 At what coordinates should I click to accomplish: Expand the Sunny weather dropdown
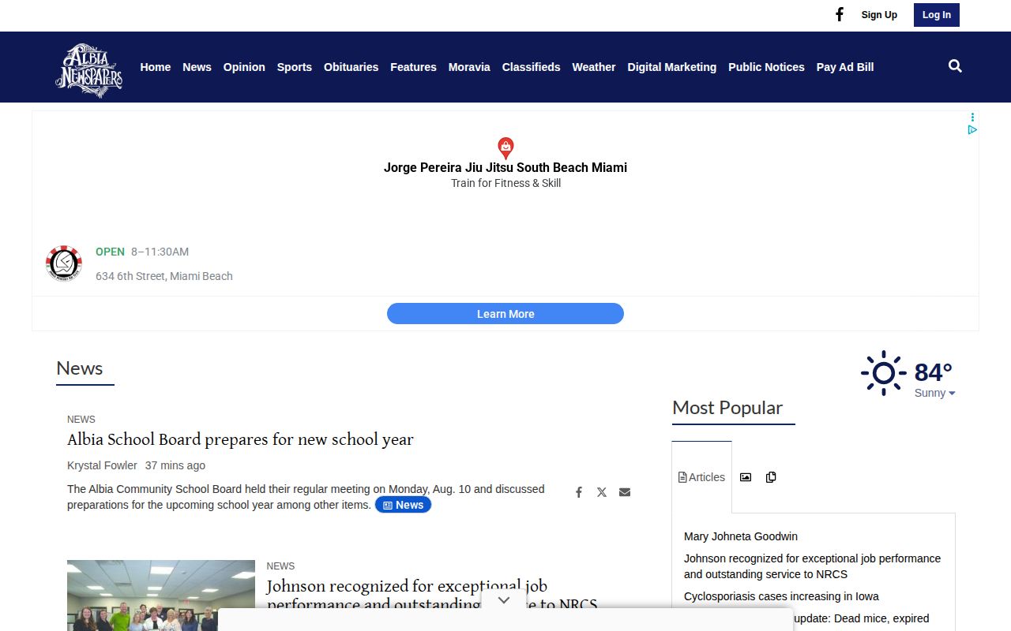935,393
